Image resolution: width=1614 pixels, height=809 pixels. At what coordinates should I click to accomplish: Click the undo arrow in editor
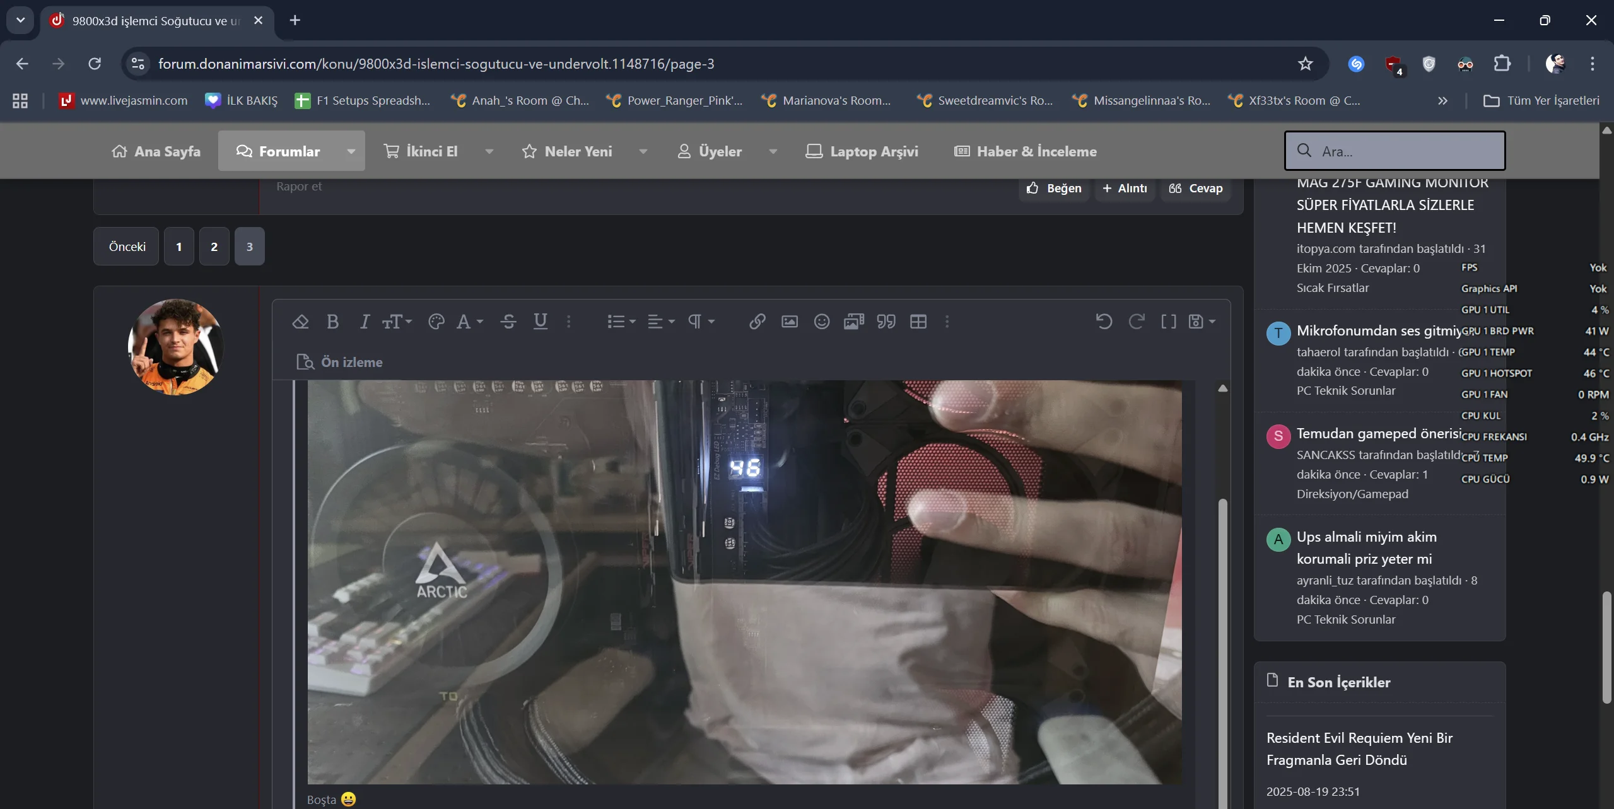tap(1104, 322)
